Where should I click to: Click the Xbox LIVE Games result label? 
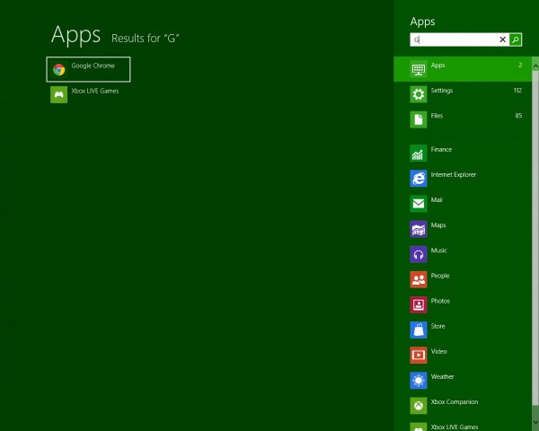point(95,91)
